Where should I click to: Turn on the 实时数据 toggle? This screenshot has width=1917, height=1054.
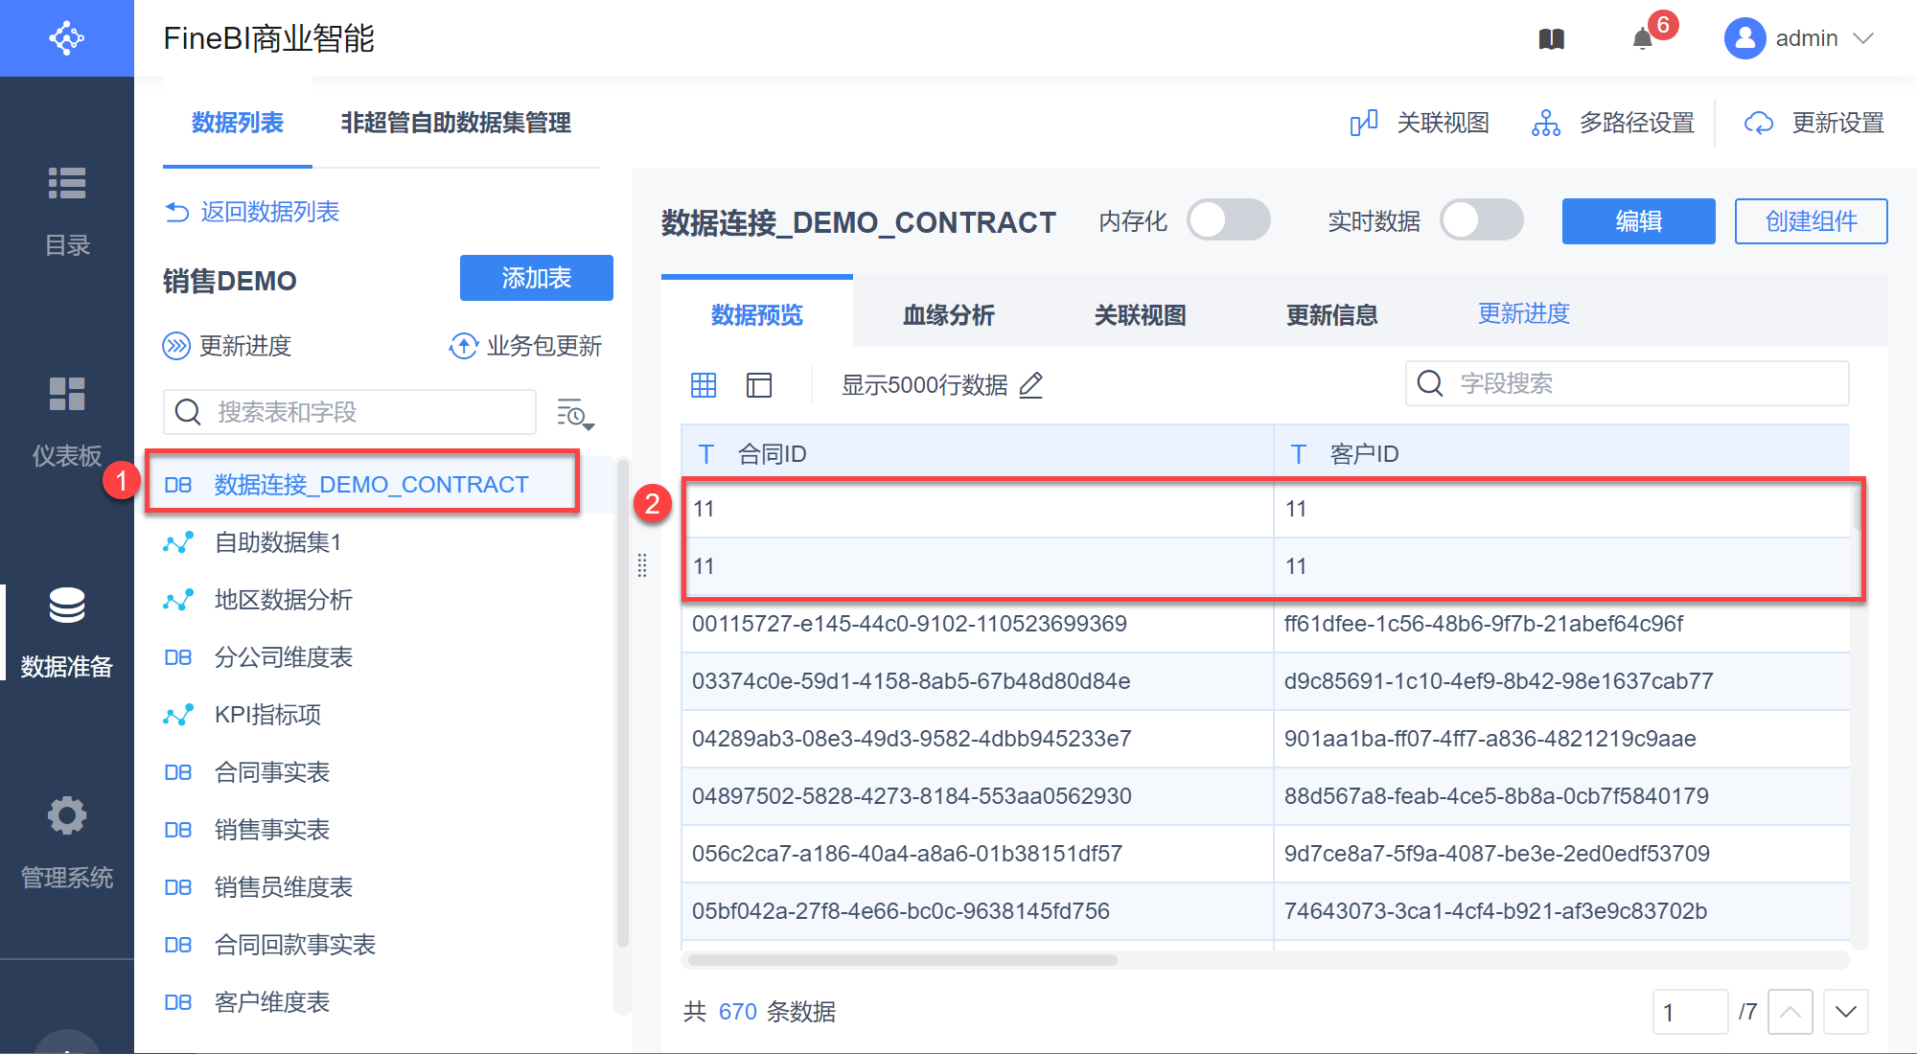(1481, 220)
